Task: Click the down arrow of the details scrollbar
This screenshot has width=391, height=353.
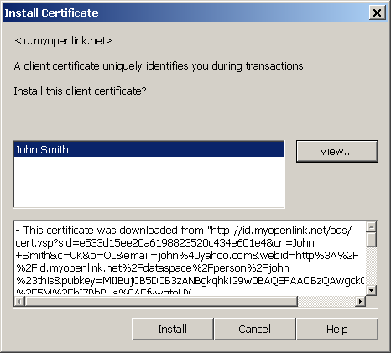Action: [x=371, y=291]
